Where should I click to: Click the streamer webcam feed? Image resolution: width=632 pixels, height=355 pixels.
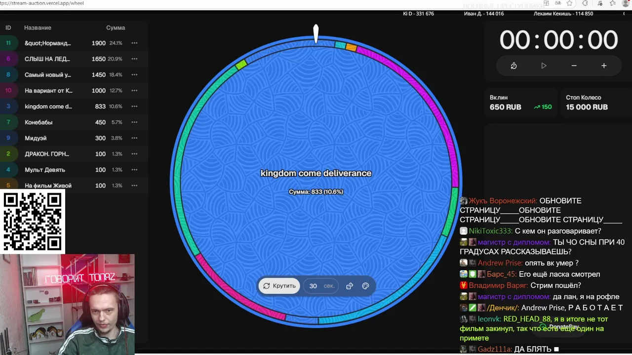tap(67, 304)
